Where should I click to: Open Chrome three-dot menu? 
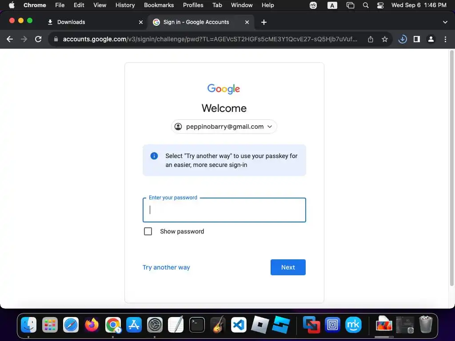point(445,39)
